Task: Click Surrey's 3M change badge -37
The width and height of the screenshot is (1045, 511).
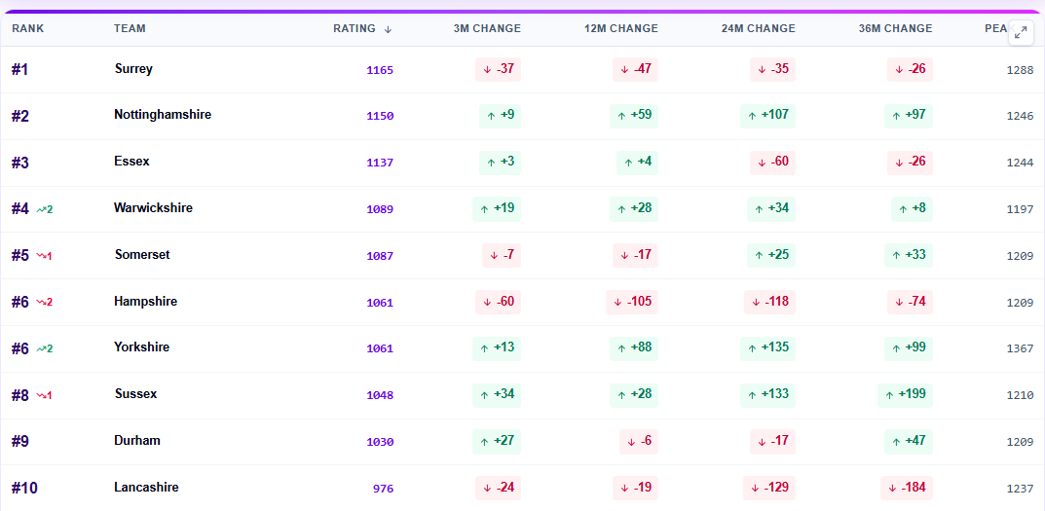Action: click(x=498, y=69)
